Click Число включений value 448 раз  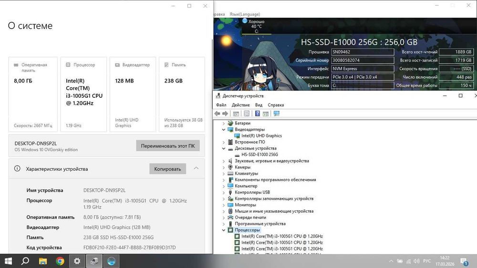456,77
